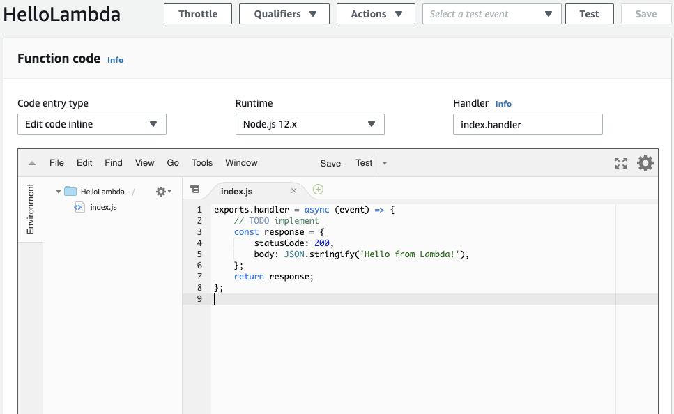The width and height of the screenshot is (674, 414).
Task: Toggle the Environment side panel tab
Action: [30, 209]
